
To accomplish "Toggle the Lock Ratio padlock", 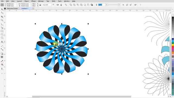I will pyautogui.click(x=40, y=5).
